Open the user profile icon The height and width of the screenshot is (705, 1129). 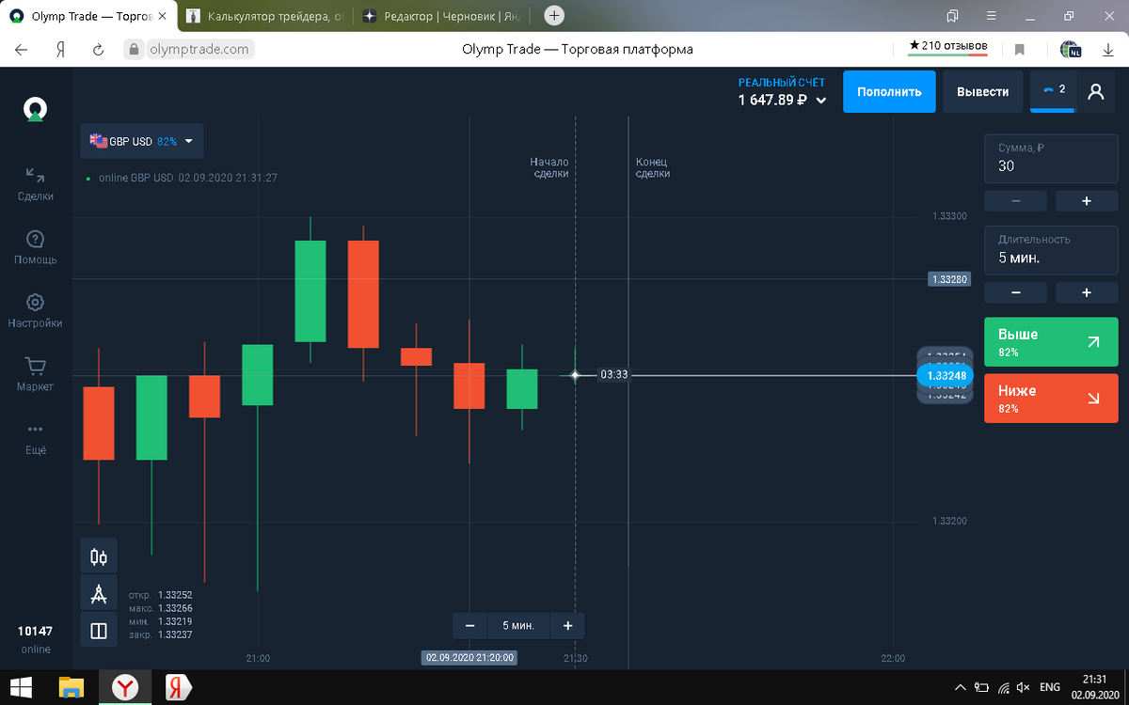(x=1095, y=91)
